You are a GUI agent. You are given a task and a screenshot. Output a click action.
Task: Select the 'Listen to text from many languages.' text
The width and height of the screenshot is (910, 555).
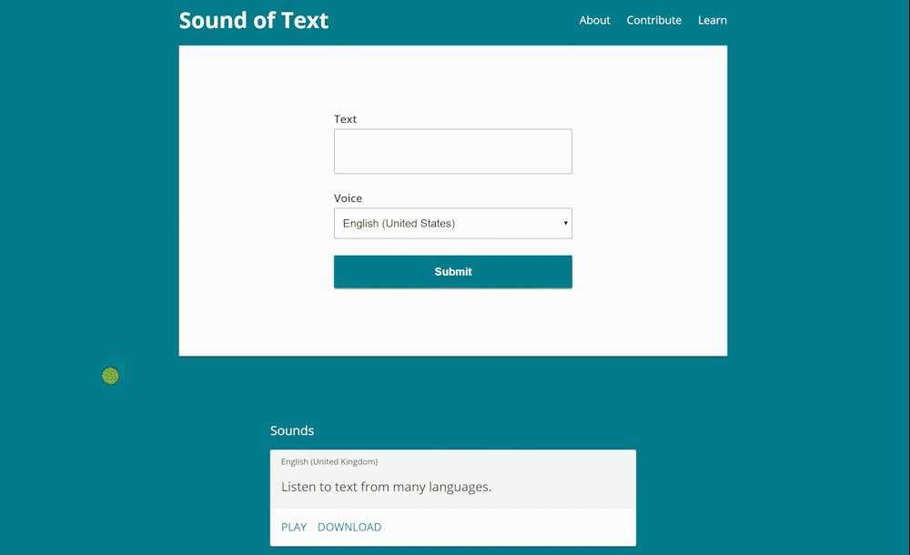coord(386,487)
